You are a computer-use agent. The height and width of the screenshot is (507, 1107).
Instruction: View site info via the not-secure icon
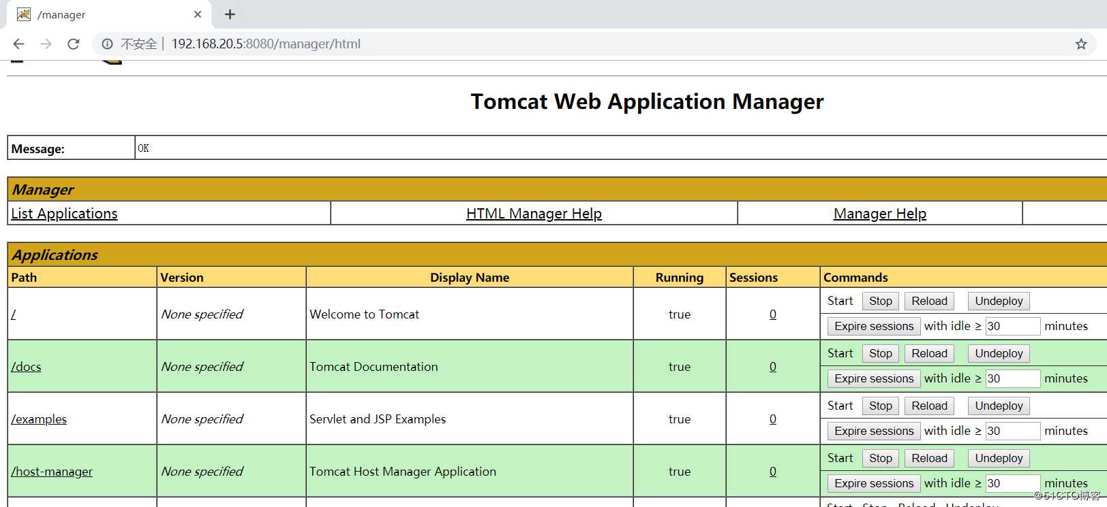point(107,44)
